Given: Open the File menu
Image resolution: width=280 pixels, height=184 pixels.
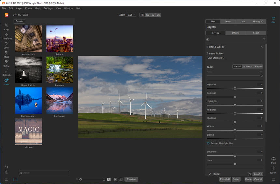Looking at the screenshot, I should click(4, 8).
